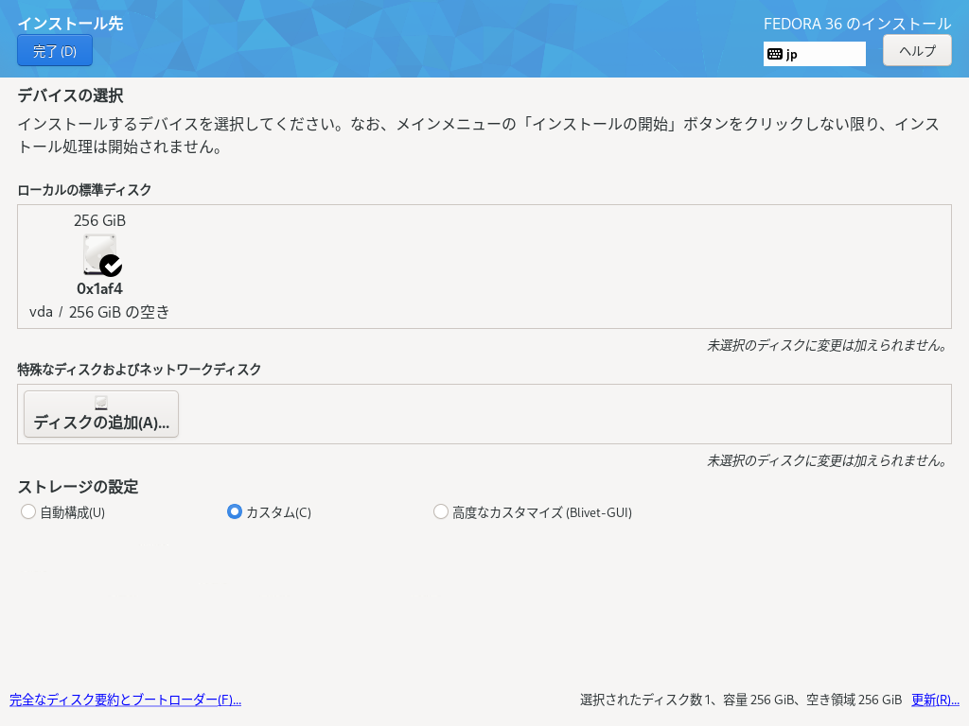Click the ストレージの設定 heading
This screenshot has height=726, width=969.
click(x=78, y=487)
